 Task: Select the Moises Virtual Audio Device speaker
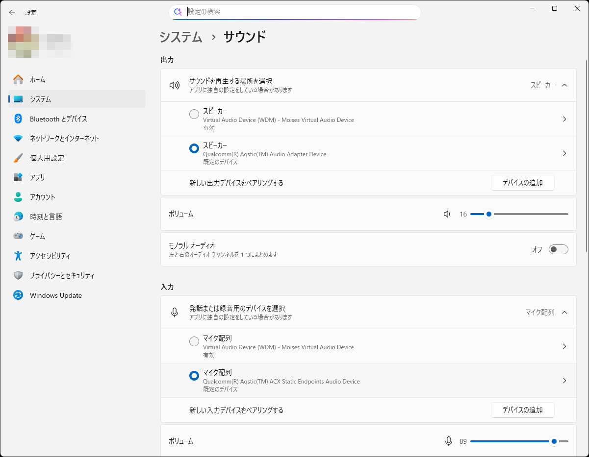click(x=194, y=114)
